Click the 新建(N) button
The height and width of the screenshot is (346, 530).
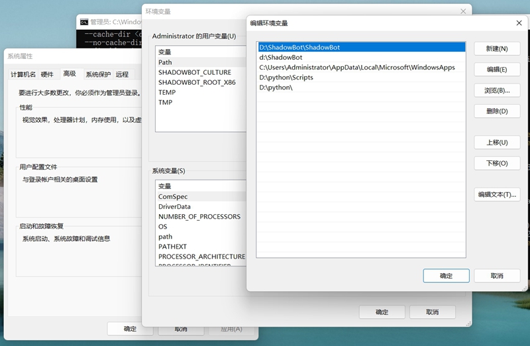point(497,48)
